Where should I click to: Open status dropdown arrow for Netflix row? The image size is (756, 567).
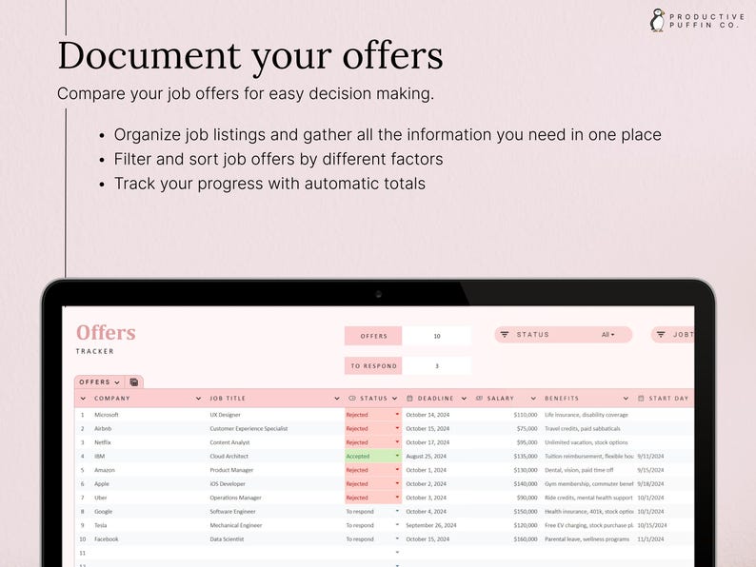pyautogui.click(x=397, y=441)
